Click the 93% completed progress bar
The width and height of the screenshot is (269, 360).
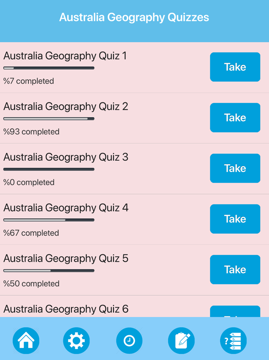[48, 118]
